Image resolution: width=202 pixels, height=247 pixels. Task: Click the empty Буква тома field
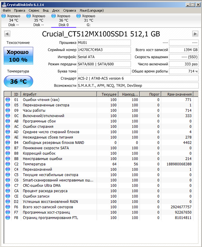(104, 71)
